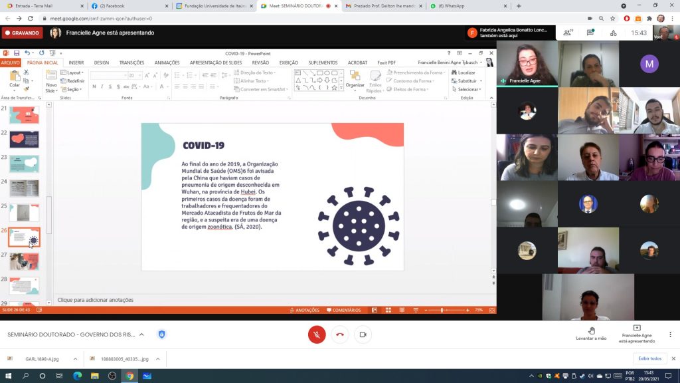The width and height of the screenshot is (680, 383).
Task: Open the participants list icon
Action: [567, 33]
